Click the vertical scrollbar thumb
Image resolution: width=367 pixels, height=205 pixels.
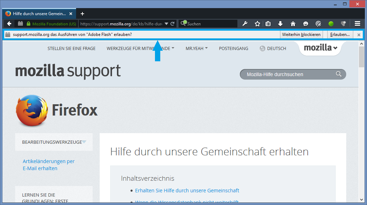[362, 57]
